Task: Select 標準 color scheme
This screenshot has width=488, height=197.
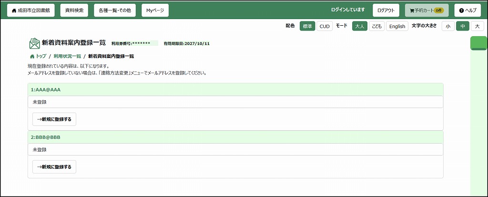Action: [x=307, y=26]
